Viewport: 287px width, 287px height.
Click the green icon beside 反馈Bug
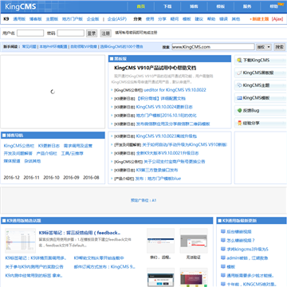coord(239,111)
